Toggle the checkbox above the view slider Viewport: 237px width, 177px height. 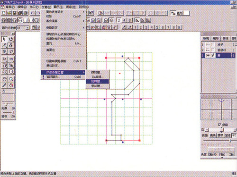pos(219,125)
